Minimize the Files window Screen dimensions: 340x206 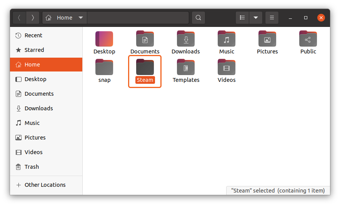coord(290,18)
